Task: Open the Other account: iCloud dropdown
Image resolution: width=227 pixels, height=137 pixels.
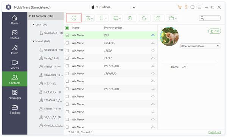Action: click(201, 46)
